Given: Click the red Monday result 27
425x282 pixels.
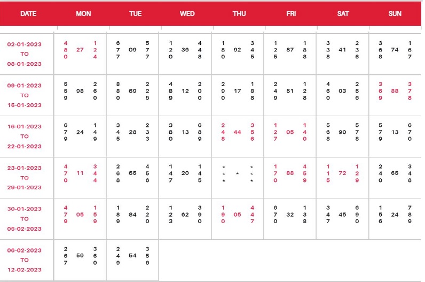Looking at the screenshot, I should pyautogui.click(x=80, y=50).
